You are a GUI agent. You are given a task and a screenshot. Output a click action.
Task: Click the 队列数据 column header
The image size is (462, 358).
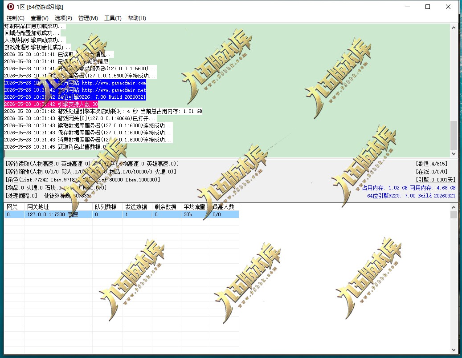click(107, 207)
